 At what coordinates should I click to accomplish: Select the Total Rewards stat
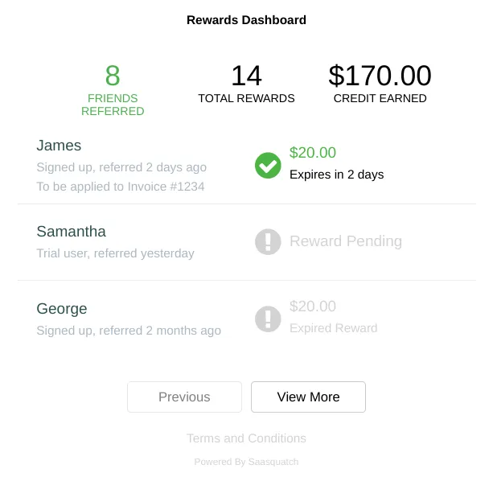pyautogui.click(x=246, y=84)
